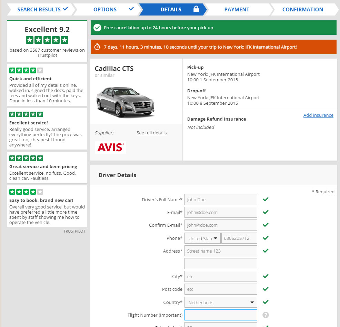
Task: Click green validation tick beside E-mail
Action: click(x=266, y=212)
